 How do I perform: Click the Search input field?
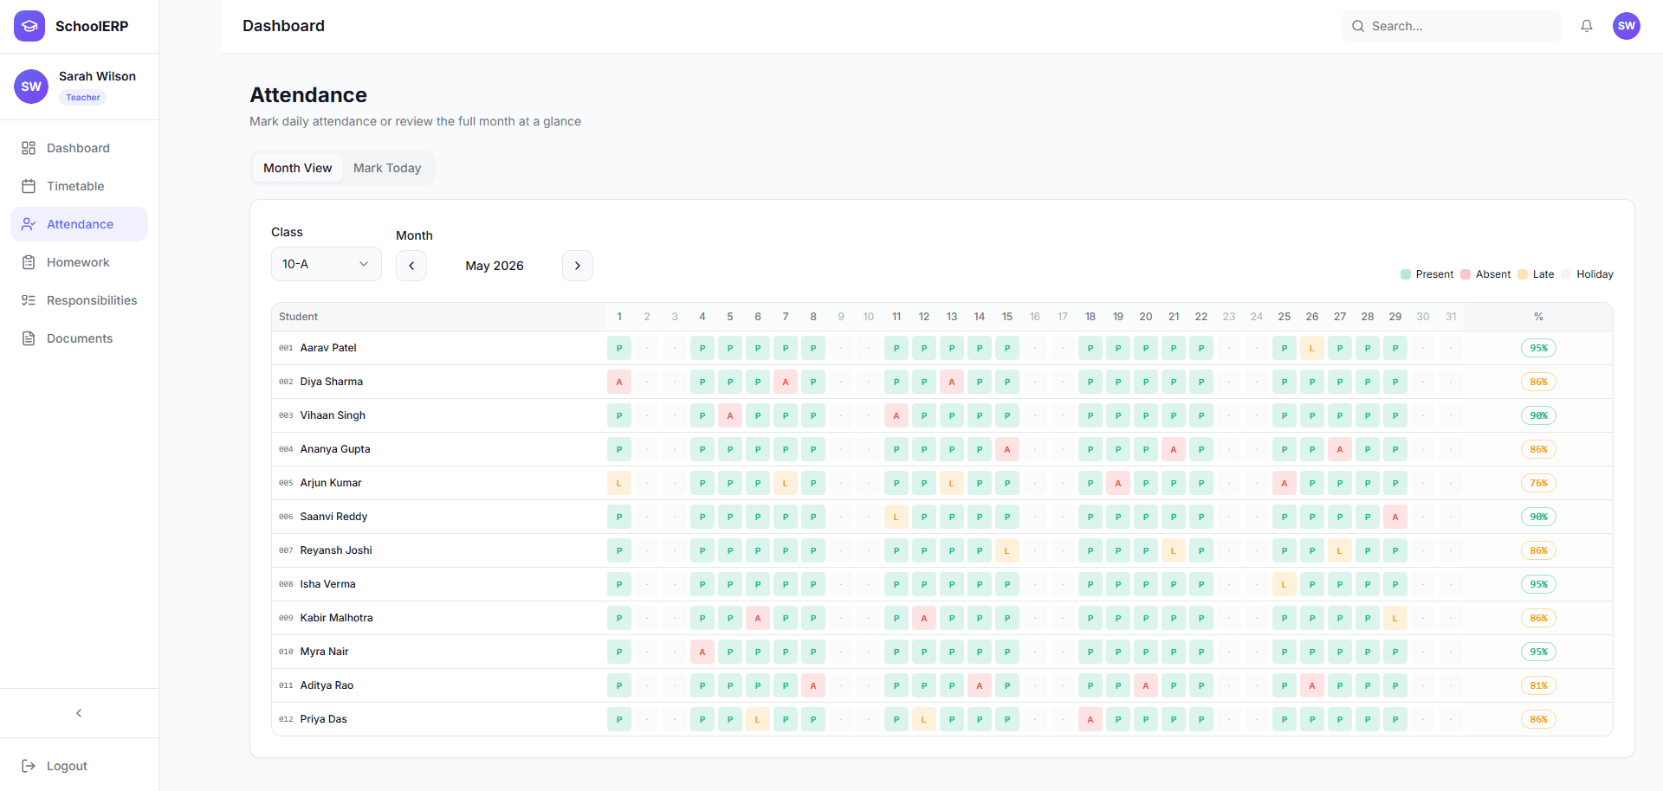[x=1452, y=26]
